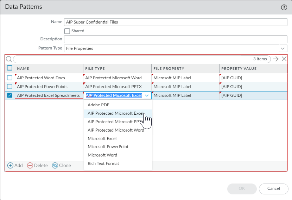Toggle the Shared checkbox
Screen dimensions: 292x200
pos(67,31)
